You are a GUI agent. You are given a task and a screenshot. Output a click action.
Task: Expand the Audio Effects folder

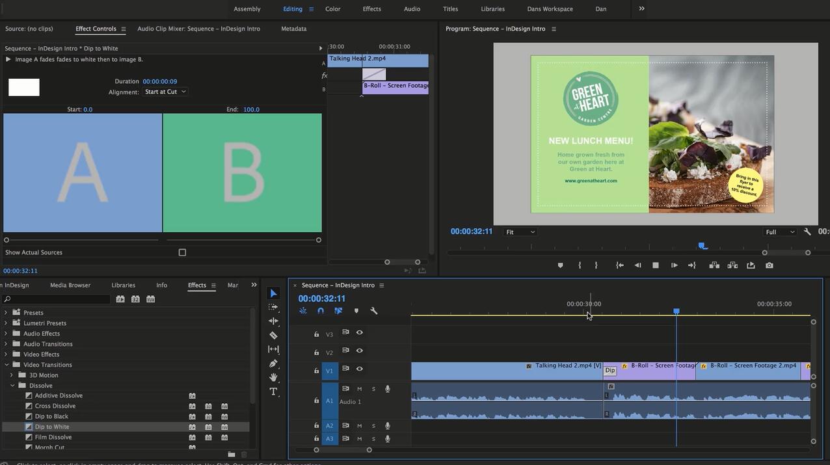tap(6, 334)
